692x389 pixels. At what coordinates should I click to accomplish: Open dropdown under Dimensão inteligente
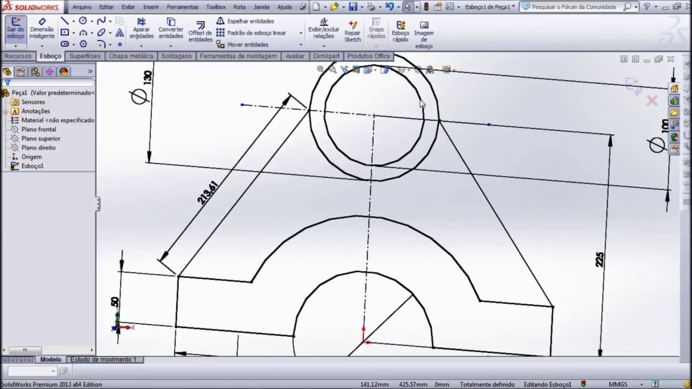[42, 46]
